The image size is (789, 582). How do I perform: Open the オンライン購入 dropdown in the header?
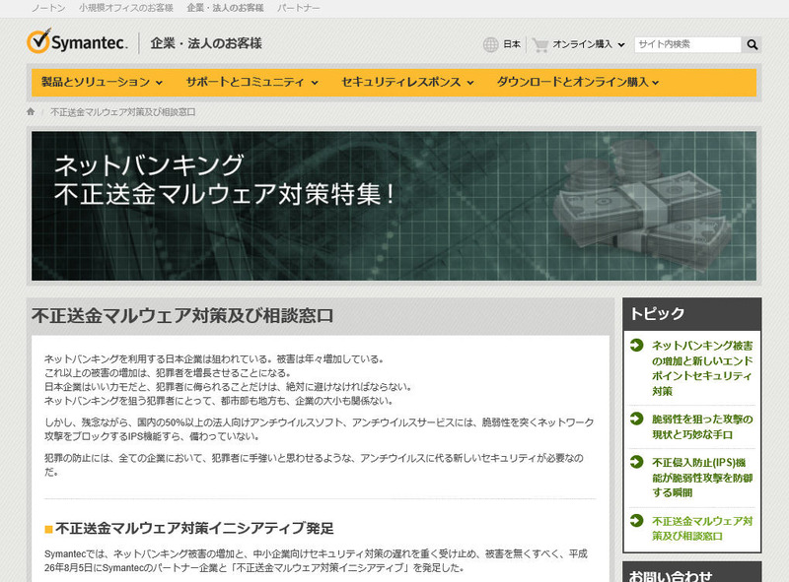(588, 44)
